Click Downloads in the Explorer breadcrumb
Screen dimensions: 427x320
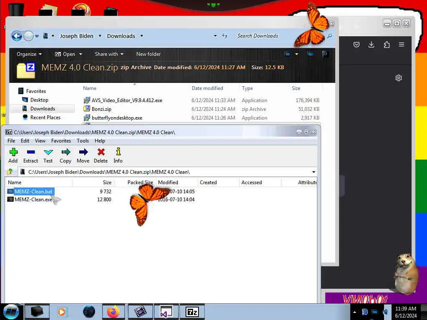pyautogui.click(x=121, y=36)
